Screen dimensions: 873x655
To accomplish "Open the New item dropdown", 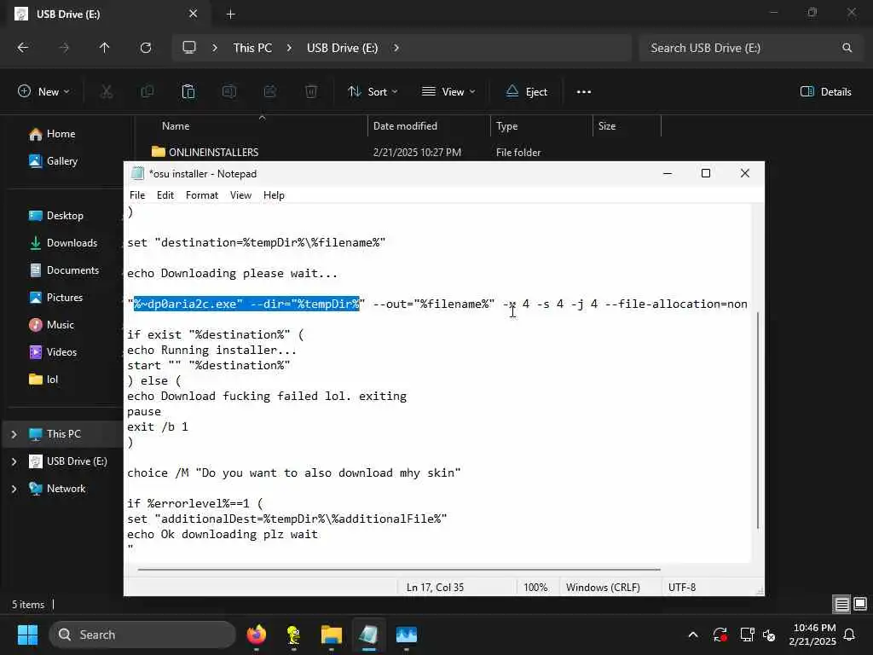I will 44,92.
